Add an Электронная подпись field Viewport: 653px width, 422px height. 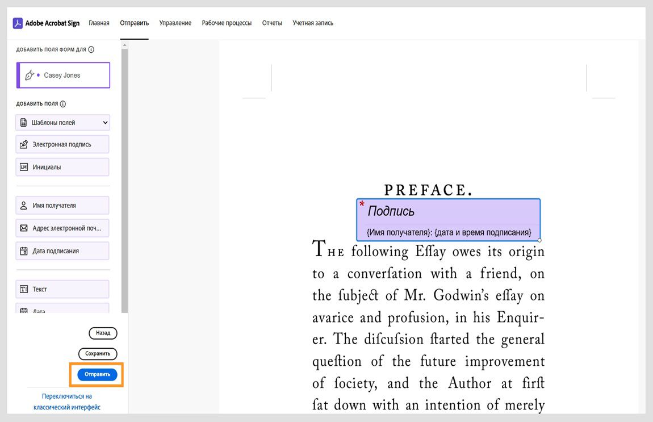(x=62, y=144)
